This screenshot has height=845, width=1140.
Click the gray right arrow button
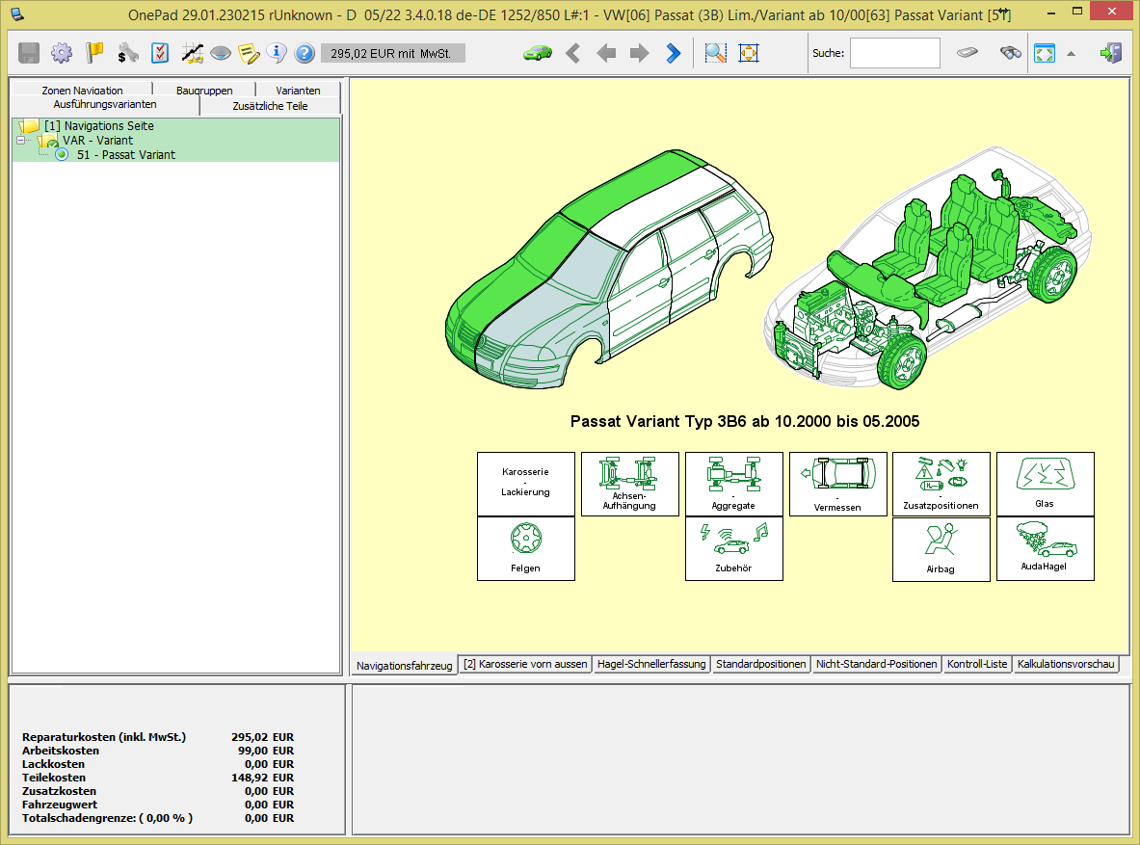click(x=639, y=53)
